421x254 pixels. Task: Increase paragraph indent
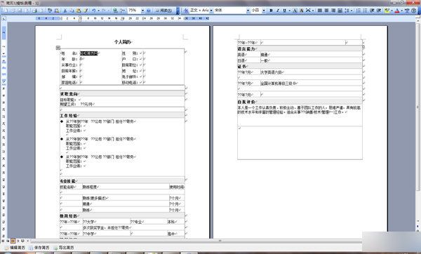point(379,11)
